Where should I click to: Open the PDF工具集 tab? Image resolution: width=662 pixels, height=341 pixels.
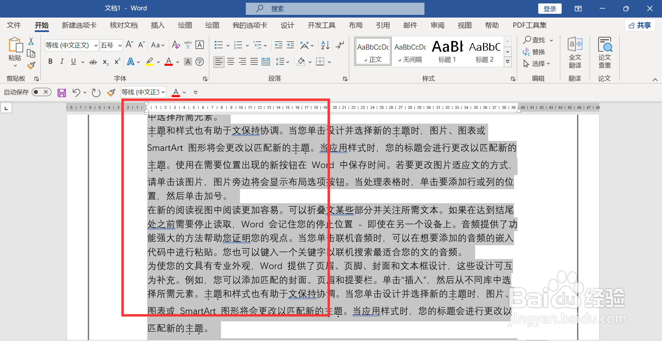pos(530,25)
